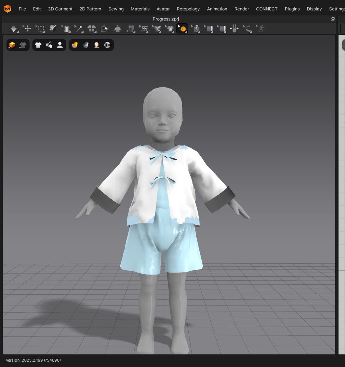Click the Version 2025.2.199 status text
The height and width of the screenshot is (367, 345).
(33, 360)
